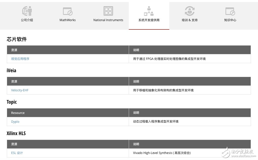Click the 芯片软件 section heading
This screenshot has height=160, width=258.
pos(17,39)
